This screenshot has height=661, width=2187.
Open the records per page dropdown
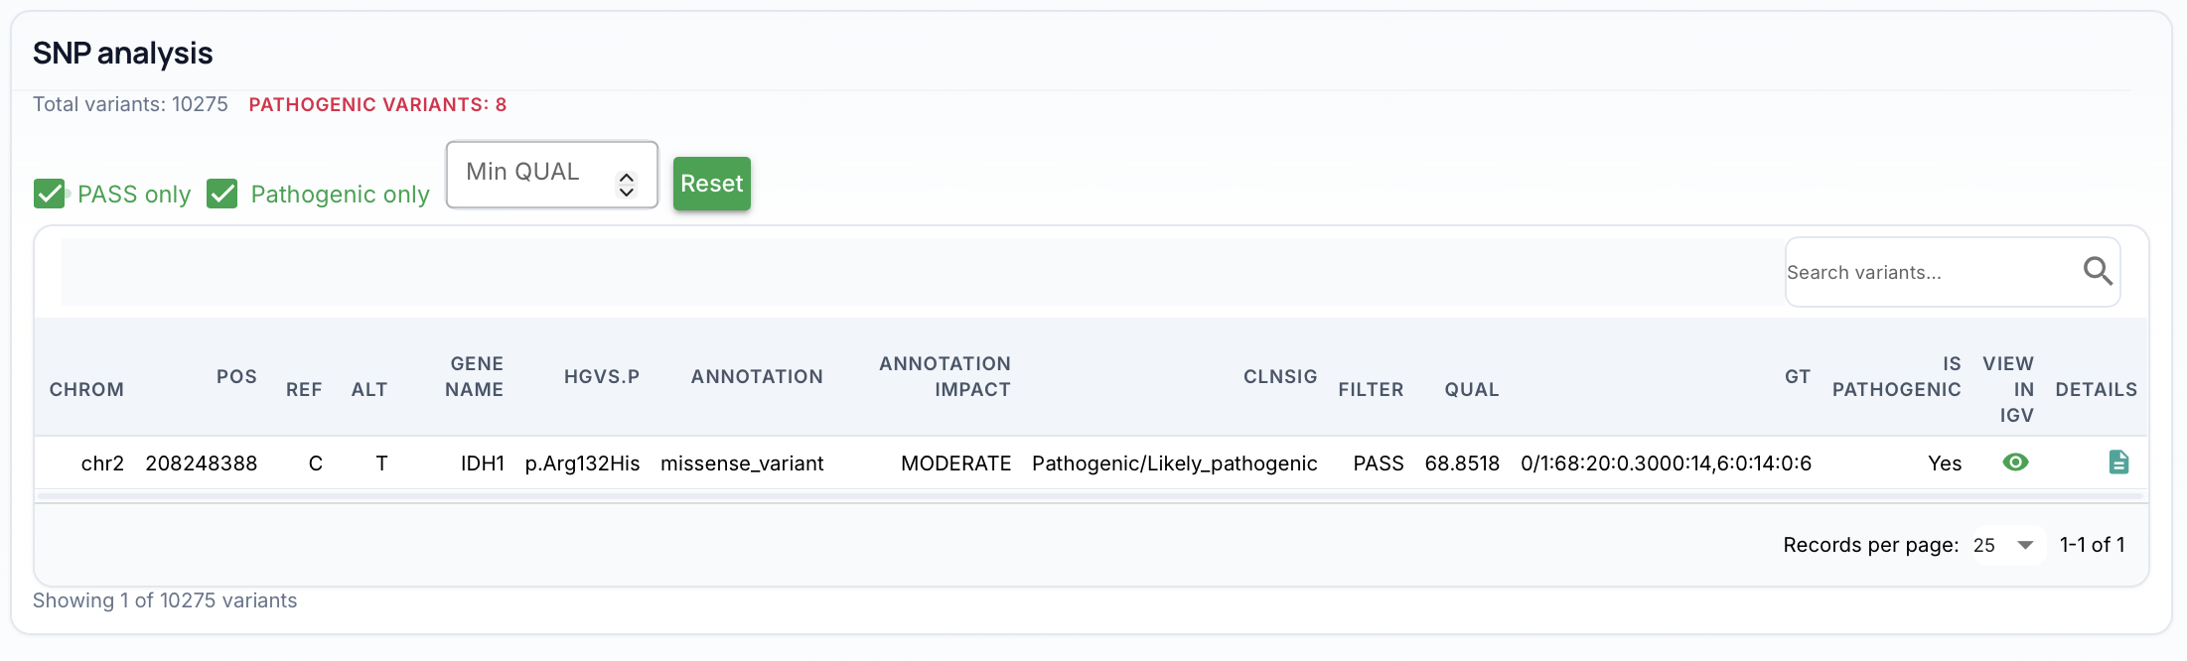click(x=2007, y=545)
